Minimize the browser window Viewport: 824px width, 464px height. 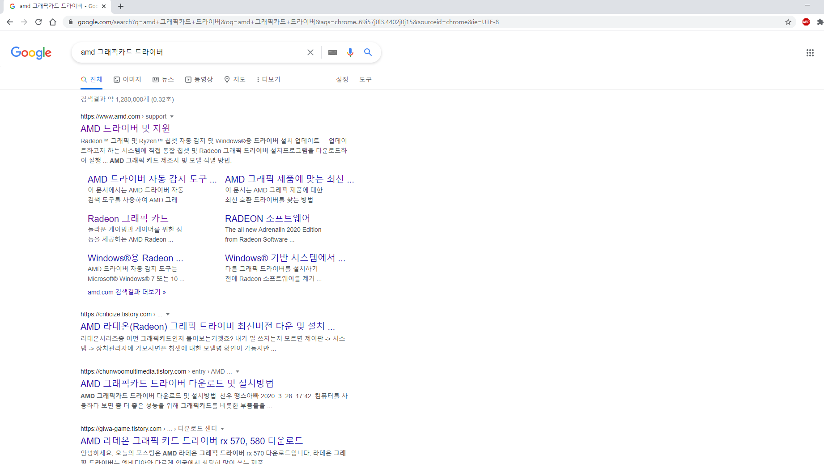tap(807, 5)
